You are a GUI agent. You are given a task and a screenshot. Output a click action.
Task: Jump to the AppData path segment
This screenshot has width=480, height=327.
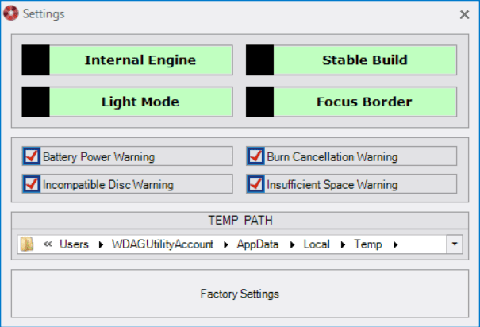point(258,244)
